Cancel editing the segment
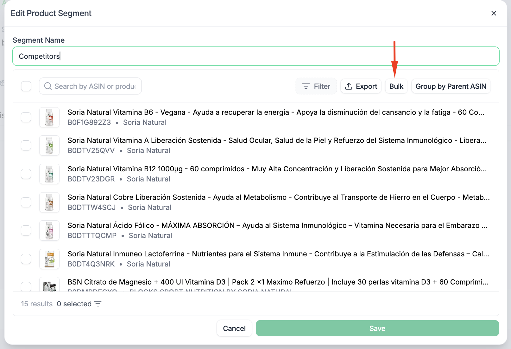The image size is (511, 349). 234,328
